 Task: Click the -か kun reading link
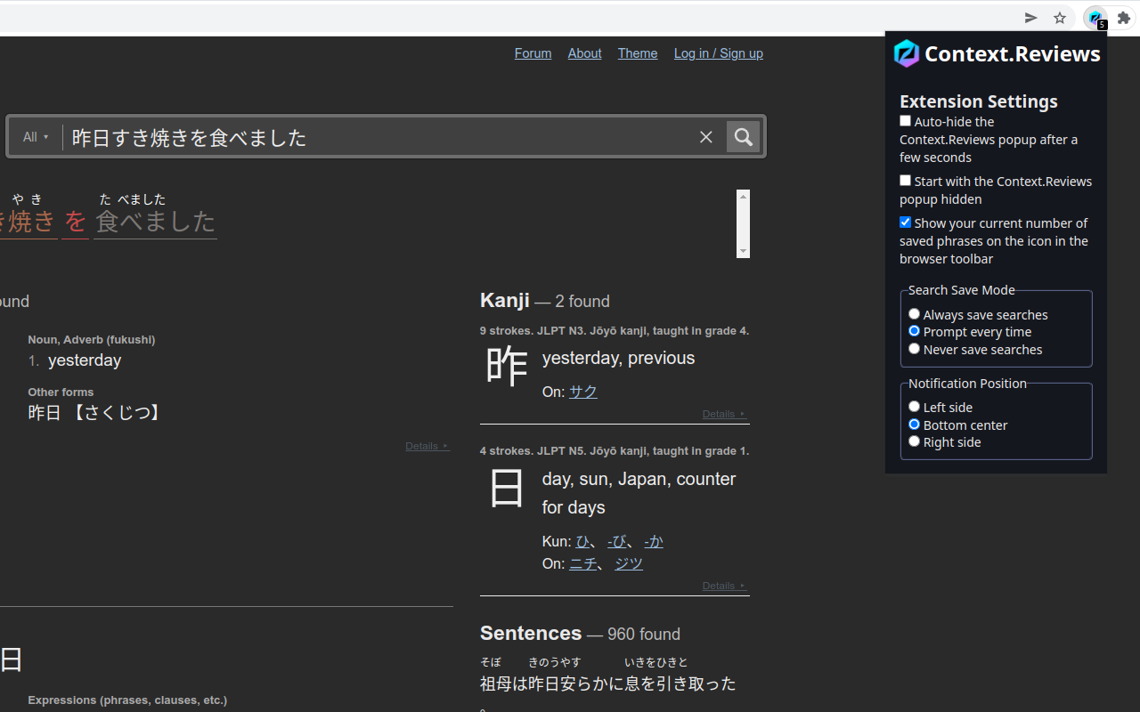pyautogui.click(x=654, y=541)
